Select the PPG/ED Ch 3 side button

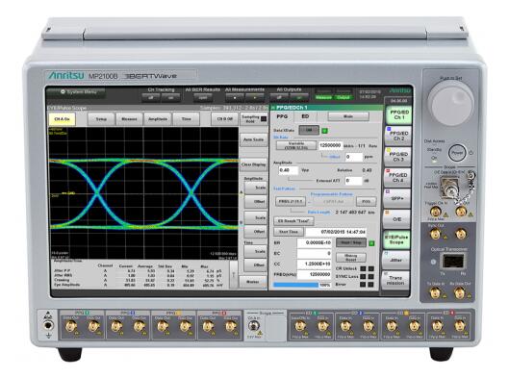click(x=398, y=157)
